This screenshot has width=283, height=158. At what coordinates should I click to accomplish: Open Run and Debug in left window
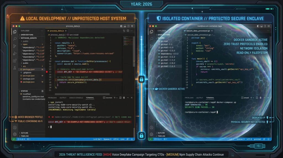click(15, 53)
